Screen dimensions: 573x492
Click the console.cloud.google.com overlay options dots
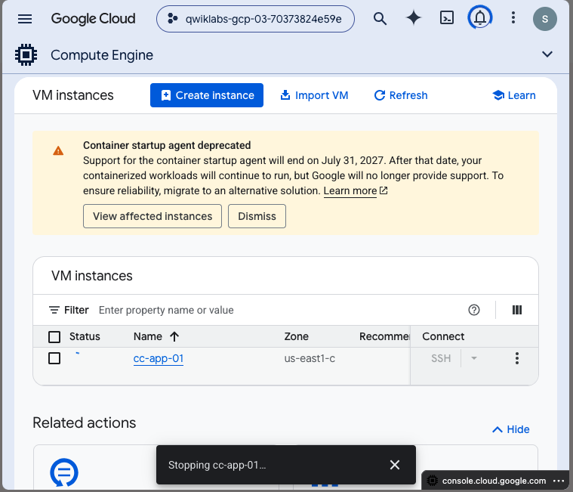coord(559,481)
